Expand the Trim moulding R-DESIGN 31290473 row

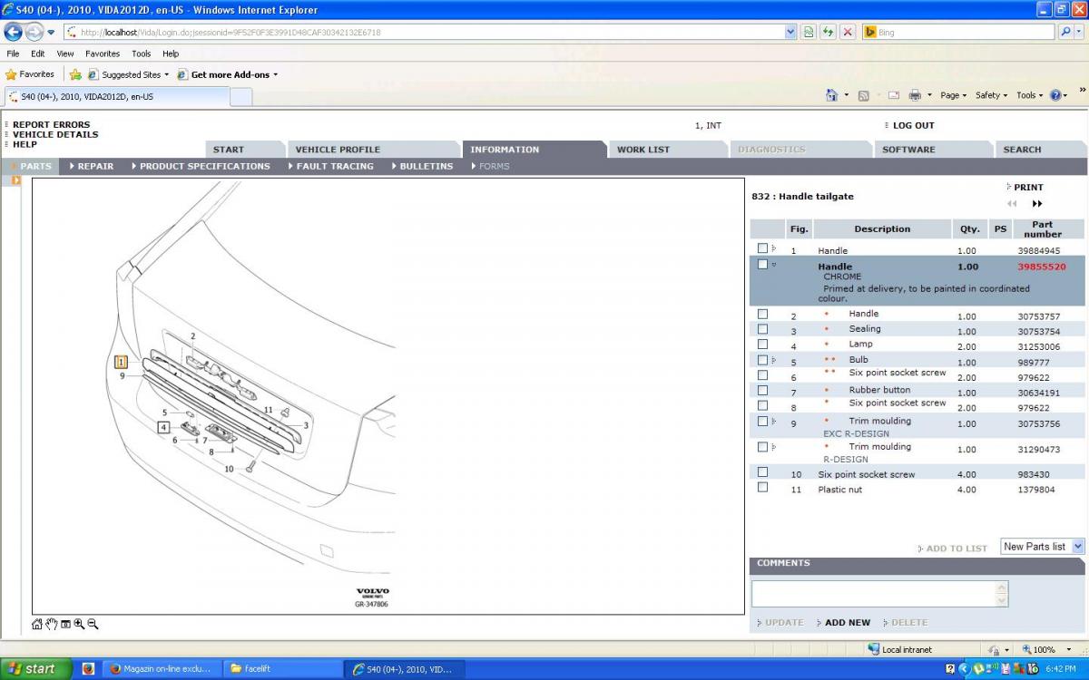774,447
